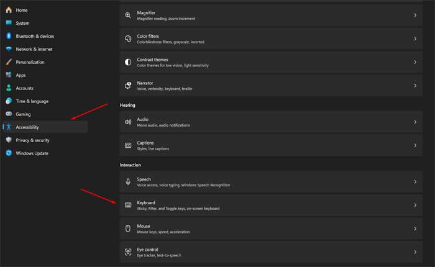Open Windows Update section
435x267 pixels.
tap(32, 153)
